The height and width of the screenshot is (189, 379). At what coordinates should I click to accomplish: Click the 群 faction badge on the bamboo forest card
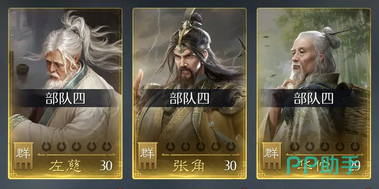[272, 156]
